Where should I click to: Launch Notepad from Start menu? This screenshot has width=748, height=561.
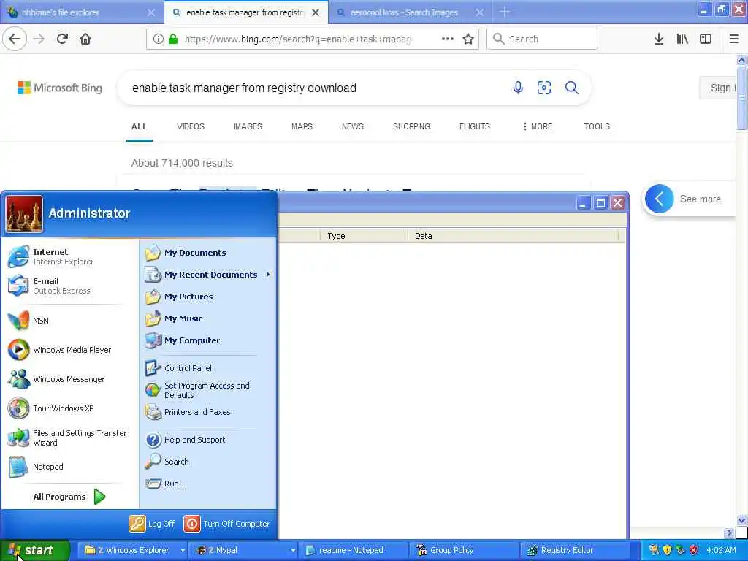click(36, 467)
